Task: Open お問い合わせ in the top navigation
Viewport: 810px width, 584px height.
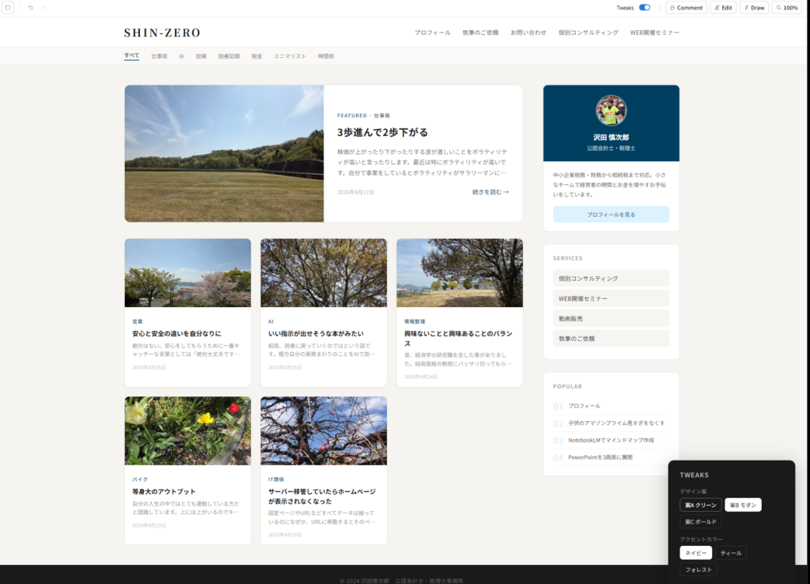Action: pyautogui.click(x=528, y=32)
